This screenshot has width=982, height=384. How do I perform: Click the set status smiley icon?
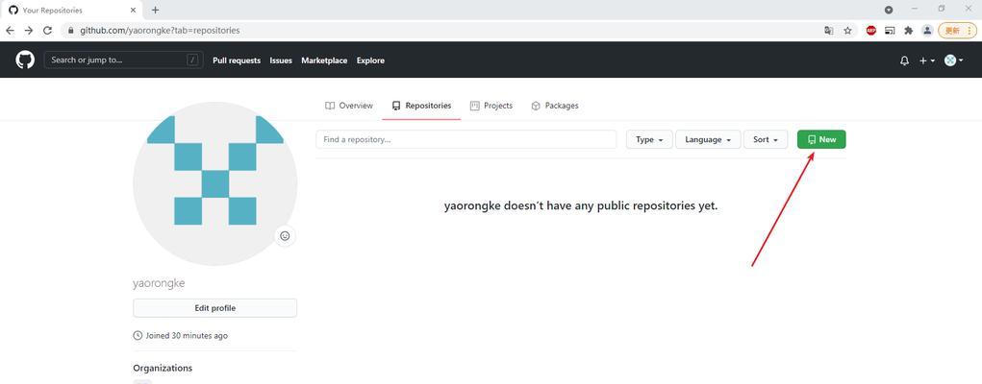click(285, 236)
